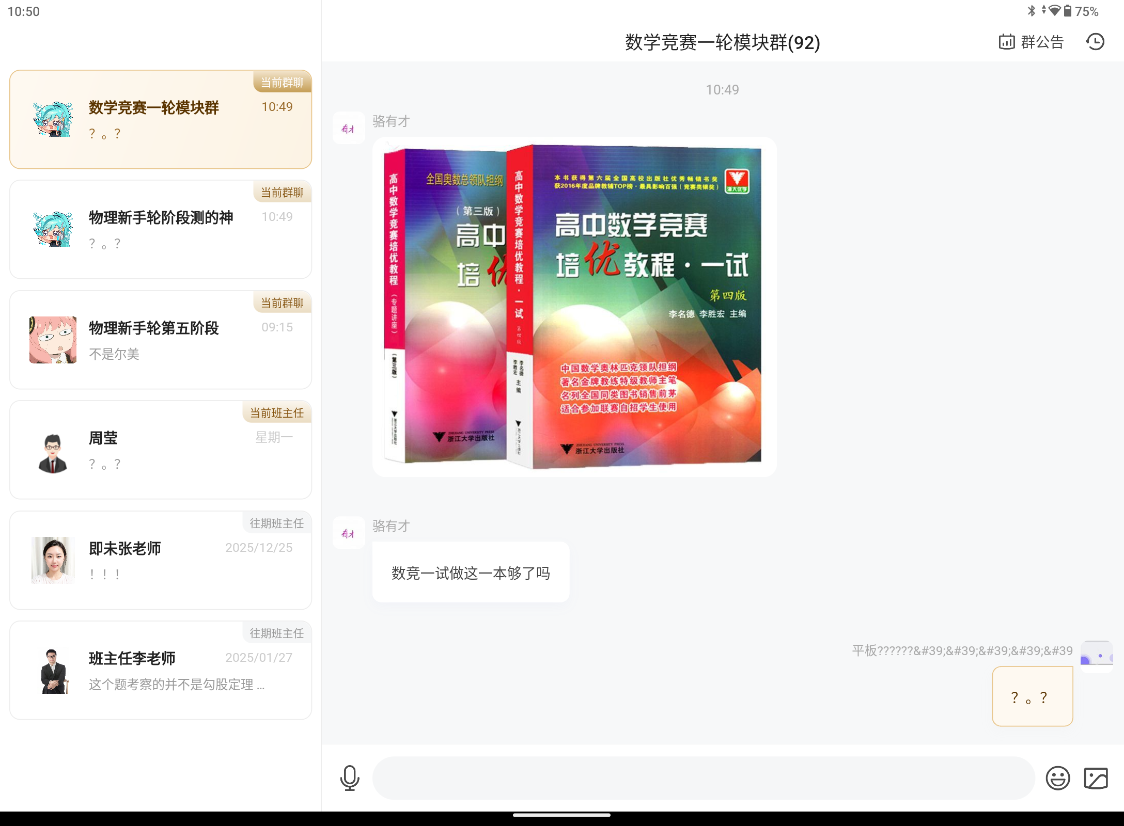This screenshot has height=826, width=1124.
Task: Tap chat title 数学竞赛一轮模块群(92)
Action: 722,42
